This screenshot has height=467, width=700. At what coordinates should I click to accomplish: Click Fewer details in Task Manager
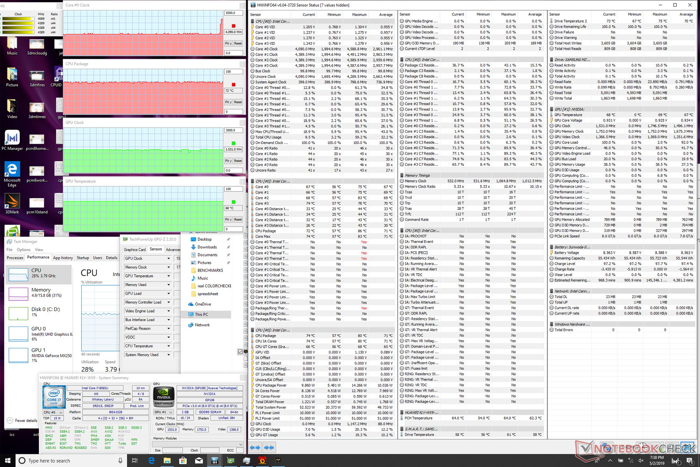(23, 421)
